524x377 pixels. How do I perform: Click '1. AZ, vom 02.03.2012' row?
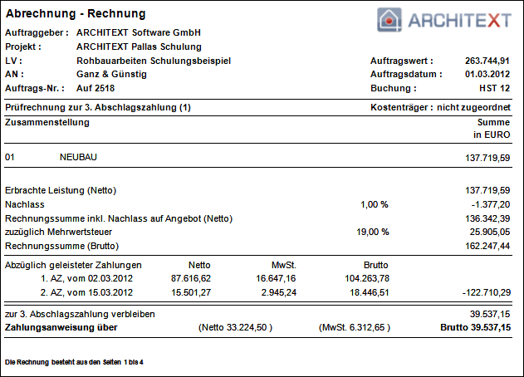pyautogui.click(x=86, y=278)
